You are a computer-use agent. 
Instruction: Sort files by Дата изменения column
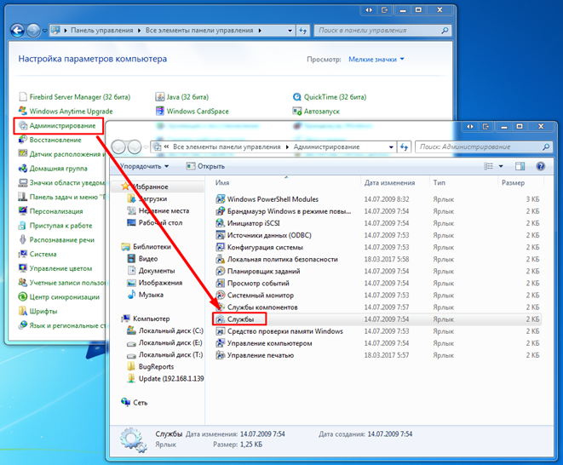(389, 183)
